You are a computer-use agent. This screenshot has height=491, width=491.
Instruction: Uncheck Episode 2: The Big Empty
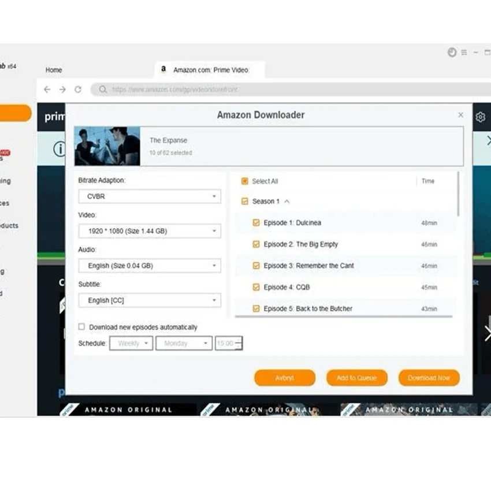256,244
